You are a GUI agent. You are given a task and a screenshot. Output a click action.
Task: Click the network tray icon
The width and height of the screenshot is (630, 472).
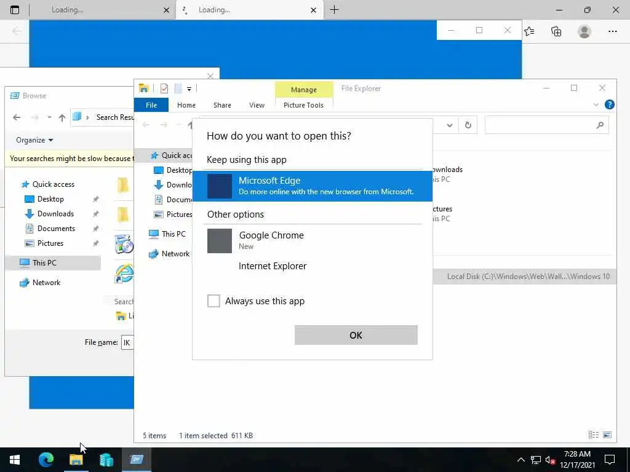536,460
